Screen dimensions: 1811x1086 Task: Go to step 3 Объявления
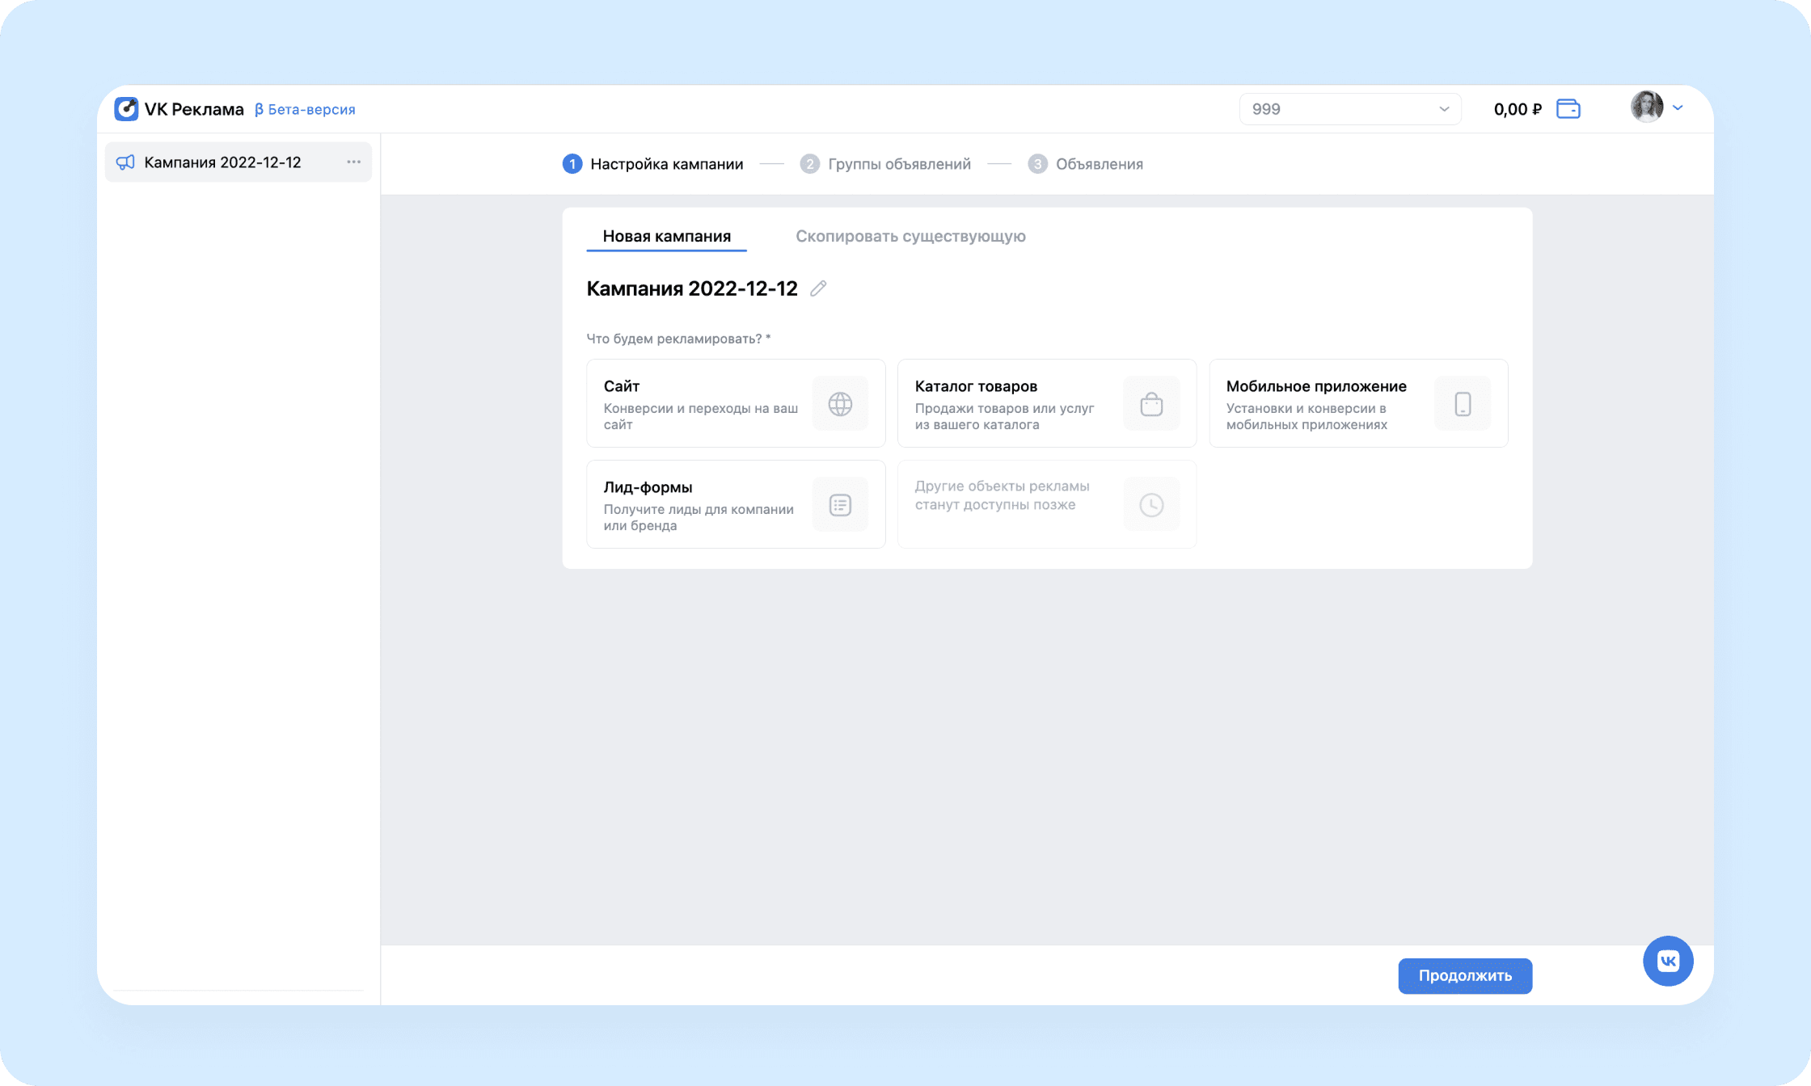pyautogui.click(x=1085, y=164)
